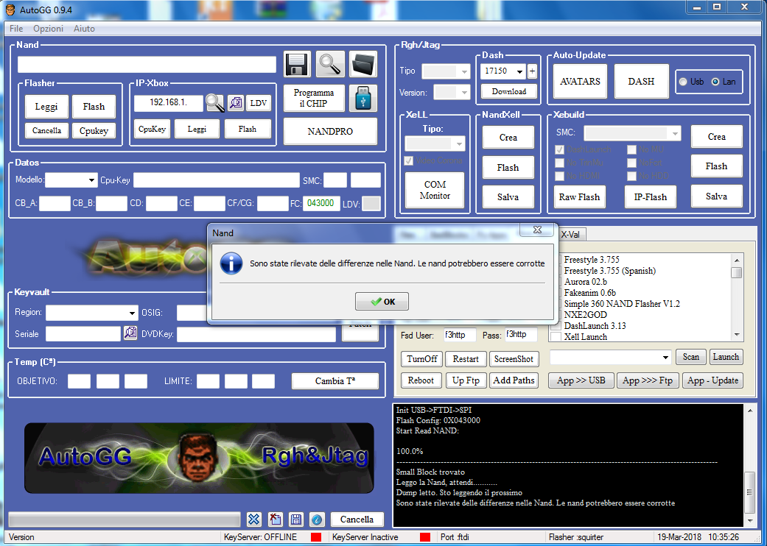Open the Keyvault Region dropdown
The height and width of the screenshot is (546, 767).
[x=132, y=313]
